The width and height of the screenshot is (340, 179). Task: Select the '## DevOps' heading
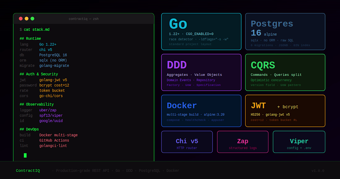click(x=29, y=129)
